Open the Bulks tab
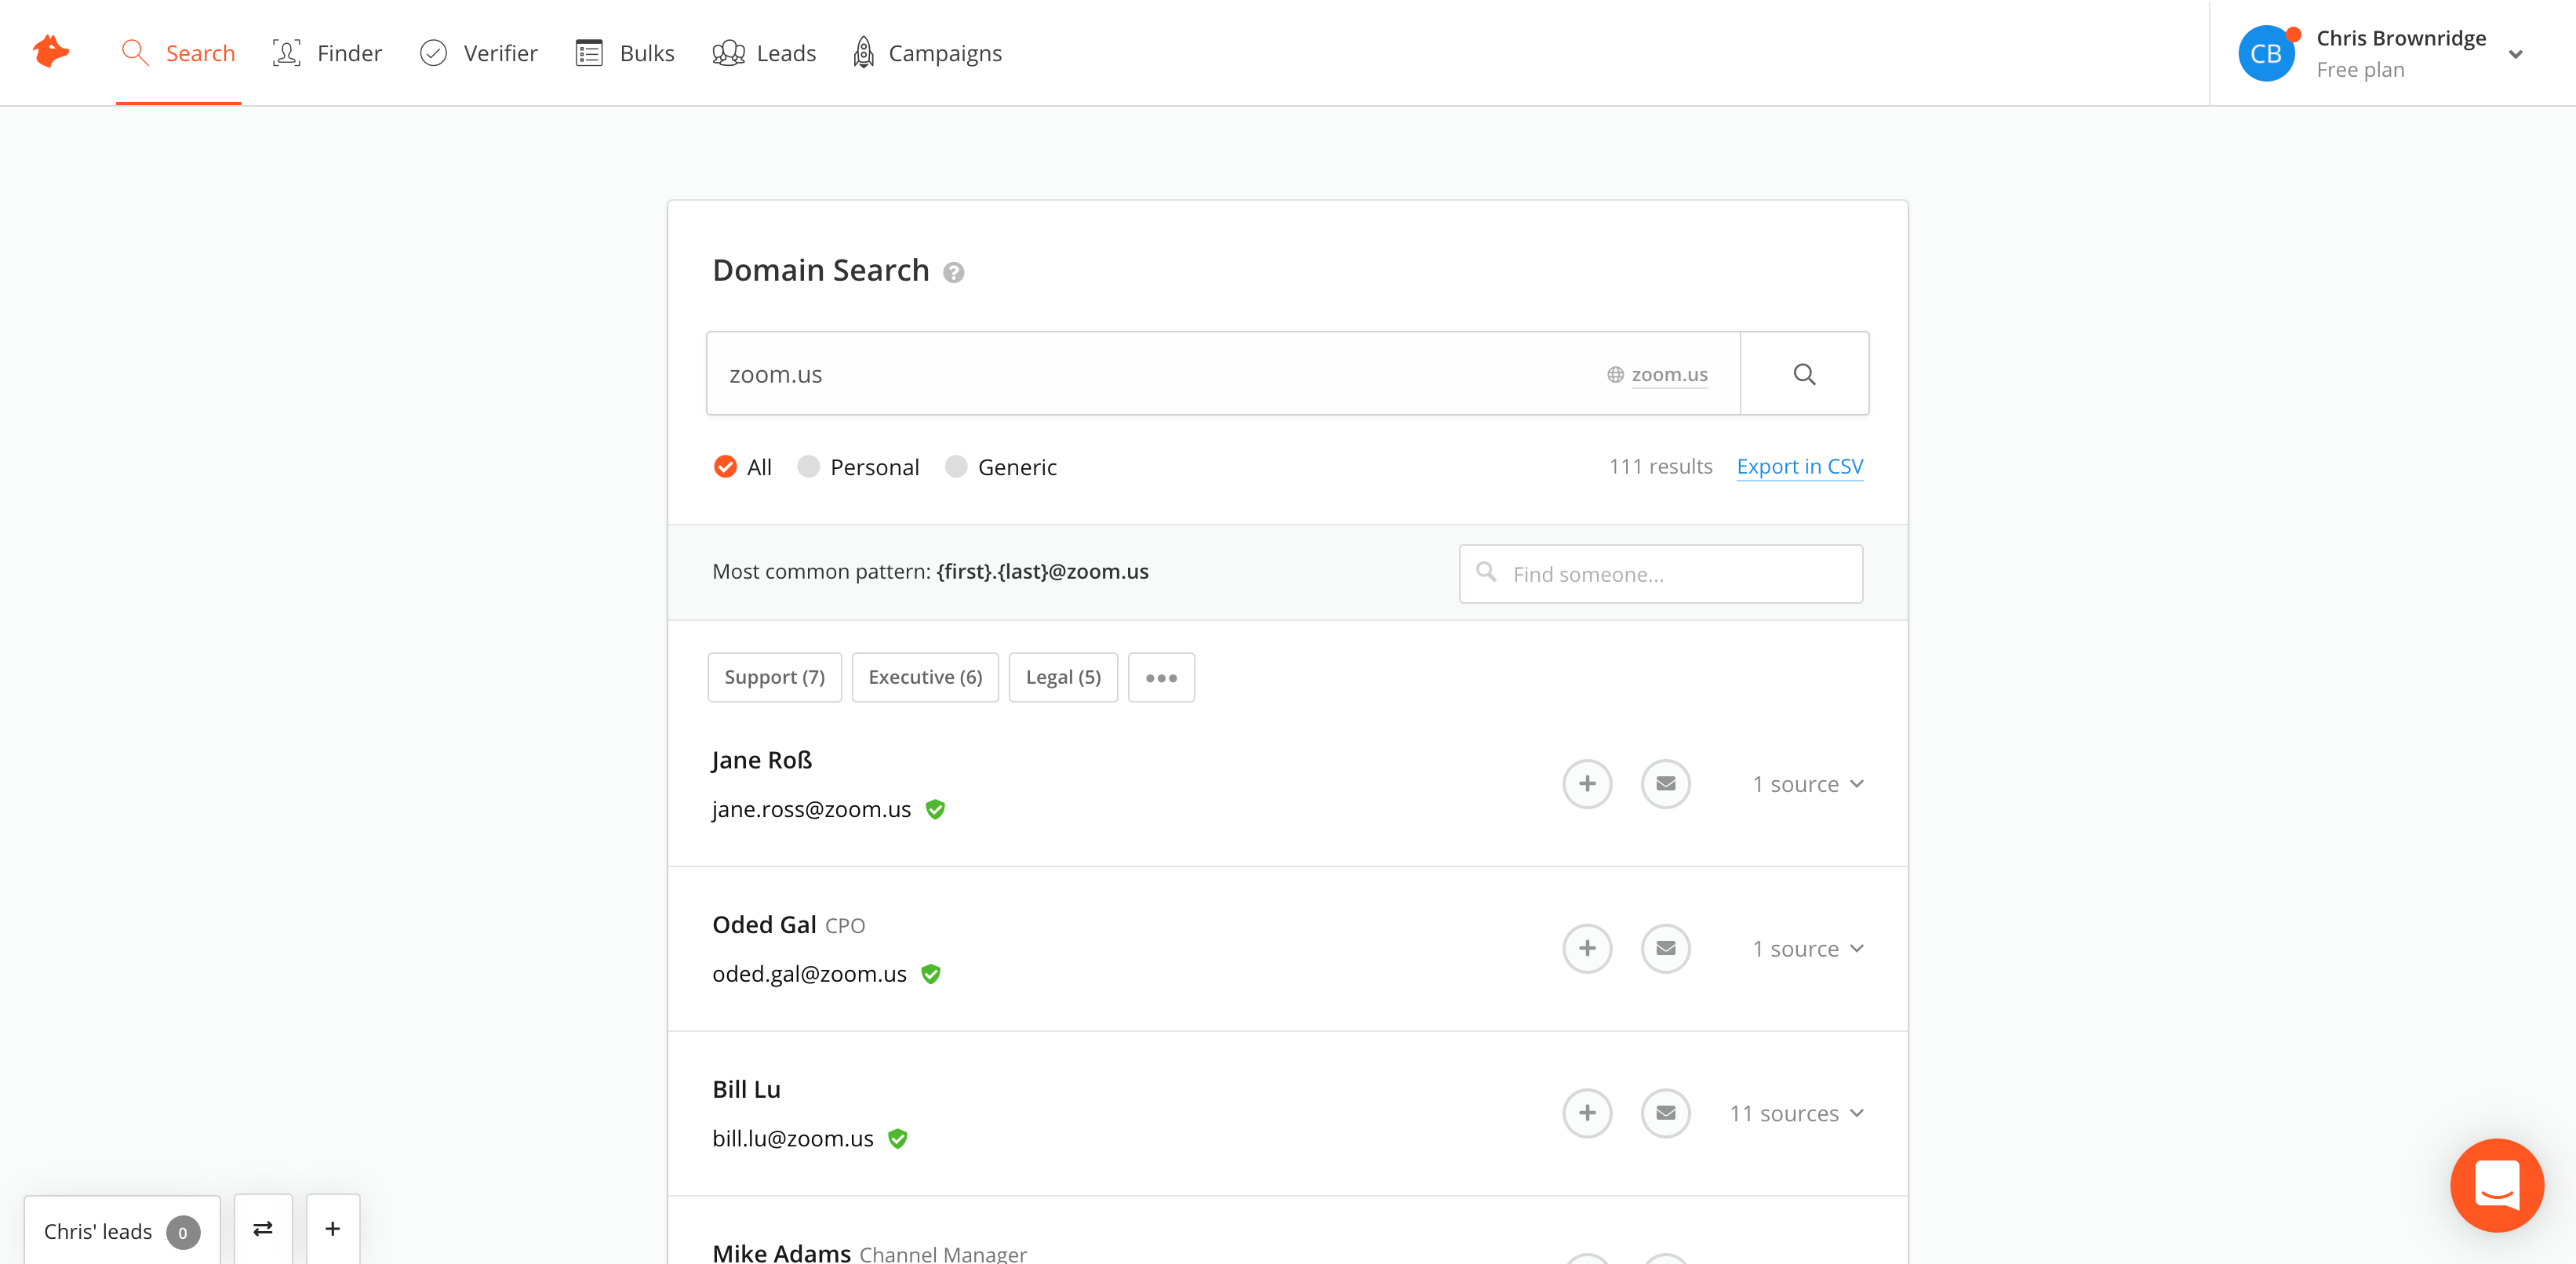This screenshot has width=2576, height=1264. coord(625,53)
